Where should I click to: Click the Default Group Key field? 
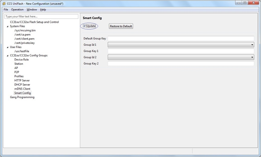tap(181, 39)
